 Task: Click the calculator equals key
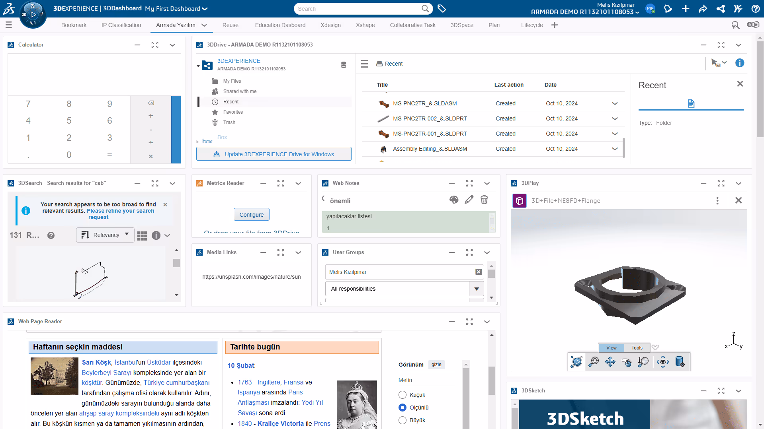109,155
